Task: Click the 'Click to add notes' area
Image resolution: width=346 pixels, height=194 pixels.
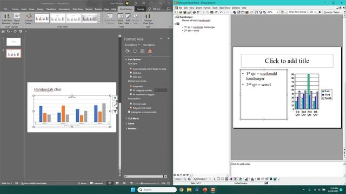Action: point(287,169)
